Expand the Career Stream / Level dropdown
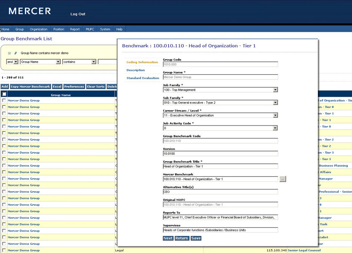The height and width of the screenshot is (253, 352). click(x=275, y=115)
